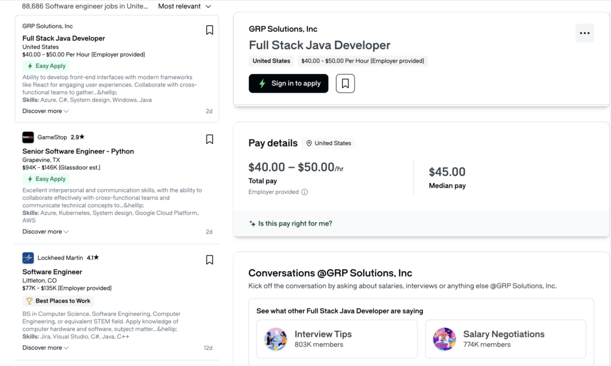Click Sign in to apply button
This screenshot has width=611, height=366.
[x=288, y=84]
